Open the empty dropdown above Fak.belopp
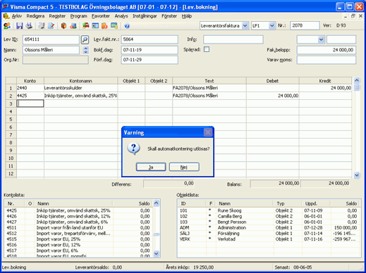Image resolution: width=366 pixels, height=273 pixels. [x=321, y=39]
